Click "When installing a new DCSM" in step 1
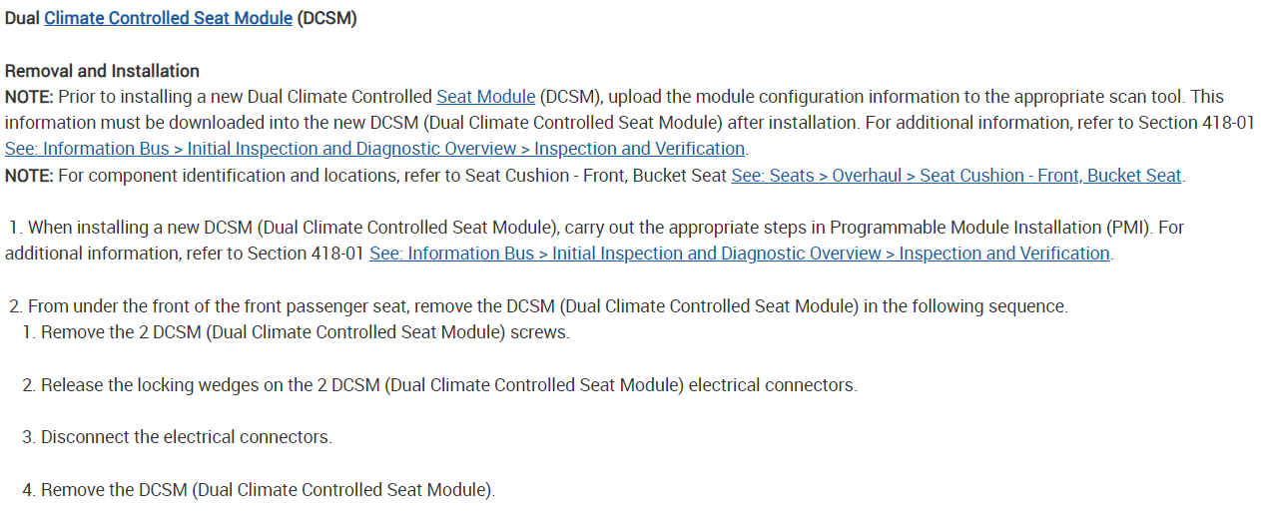The image size is (1261, 523). click(135, 228)
